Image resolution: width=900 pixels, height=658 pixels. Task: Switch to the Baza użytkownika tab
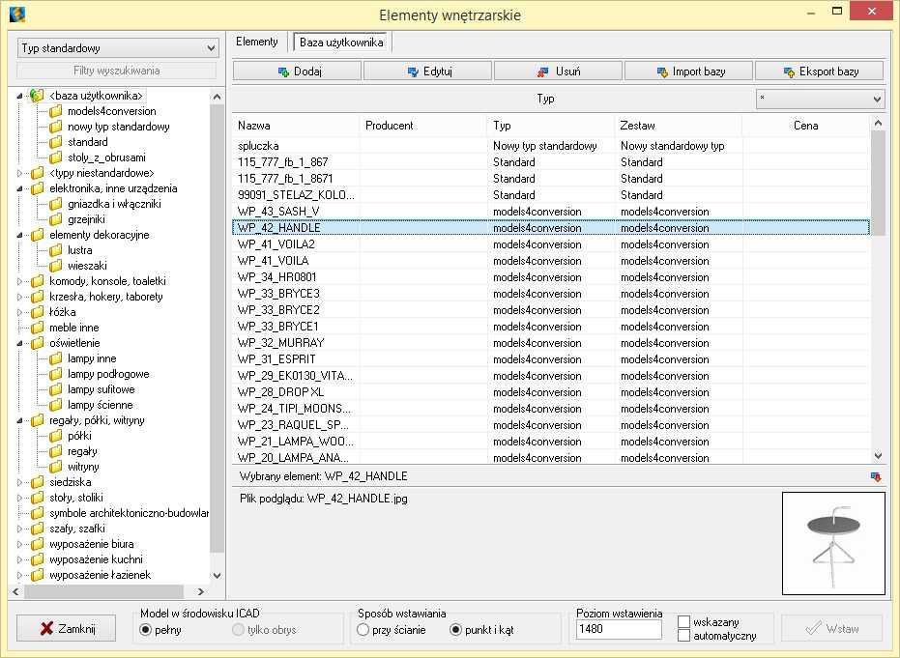(x=341, y=42)
